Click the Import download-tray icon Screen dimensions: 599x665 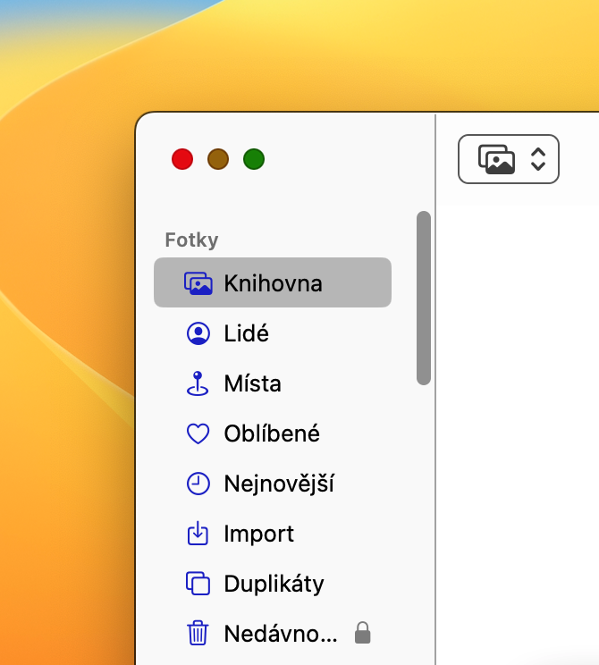pos(198,533)
